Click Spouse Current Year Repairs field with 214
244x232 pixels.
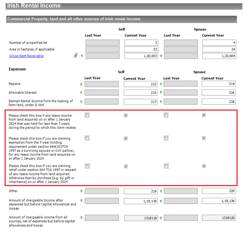pyautogui.click(x=219, y=84)
